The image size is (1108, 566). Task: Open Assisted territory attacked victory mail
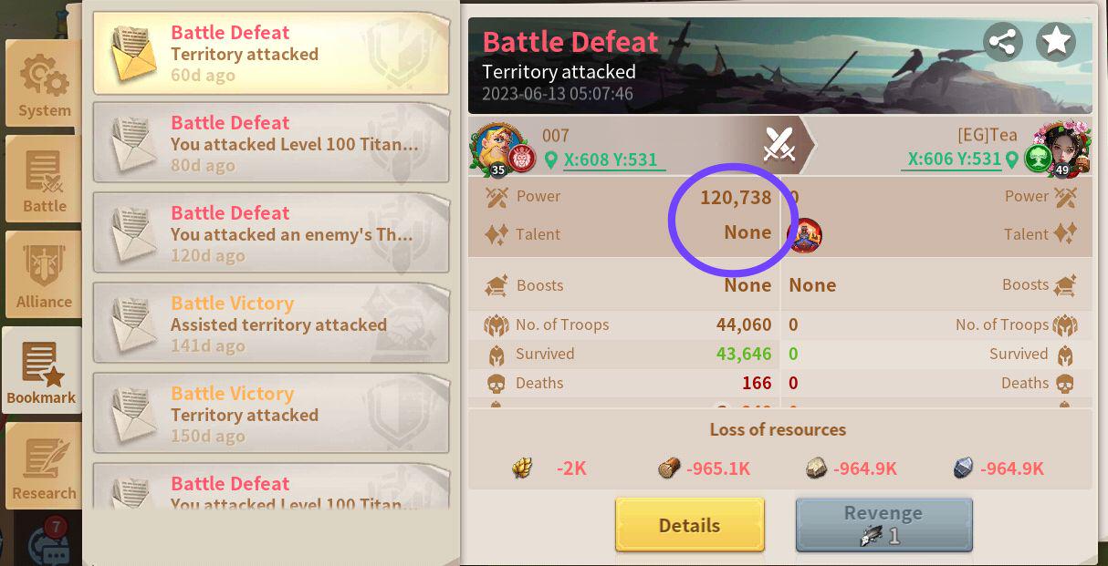pyautogui.click(x=271, y=324)
